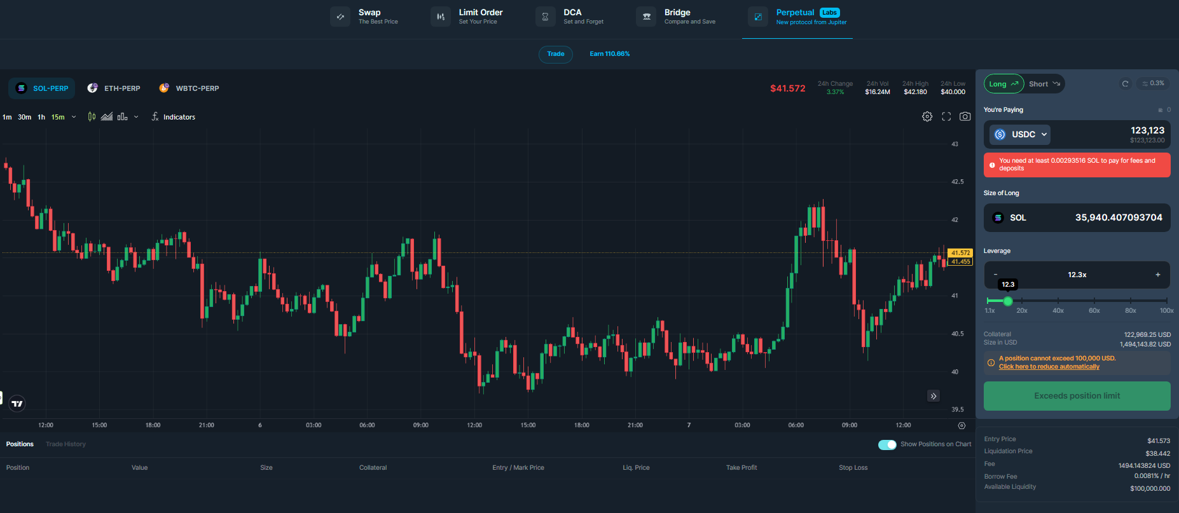Click the paying amount field 123,123
Screen dimensions: 1179x513
click(1147, 130)
